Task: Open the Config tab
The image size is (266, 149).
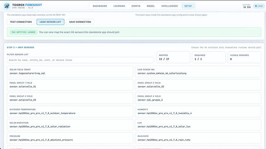Action: pos(136,6)
